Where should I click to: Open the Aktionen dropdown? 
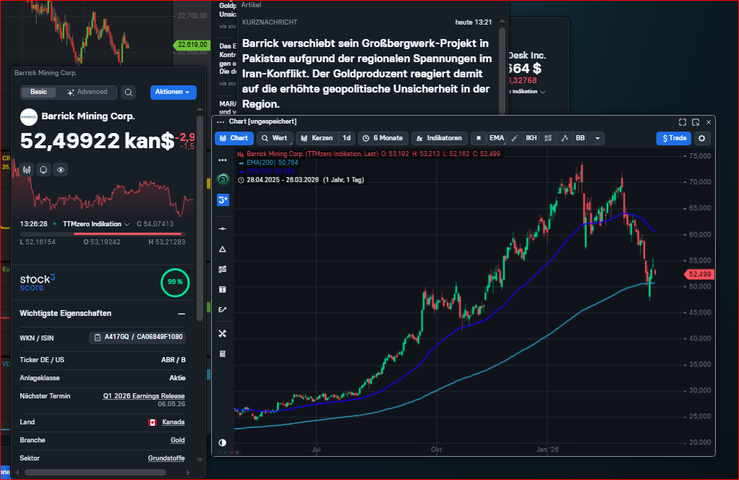point(174,93)
